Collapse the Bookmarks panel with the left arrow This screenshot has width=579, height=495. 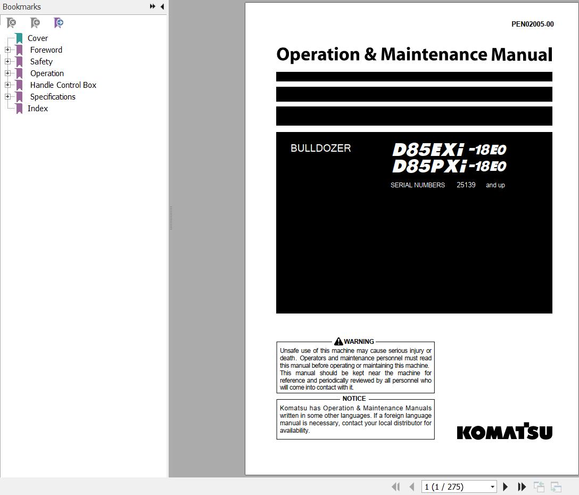click(162, 6)
